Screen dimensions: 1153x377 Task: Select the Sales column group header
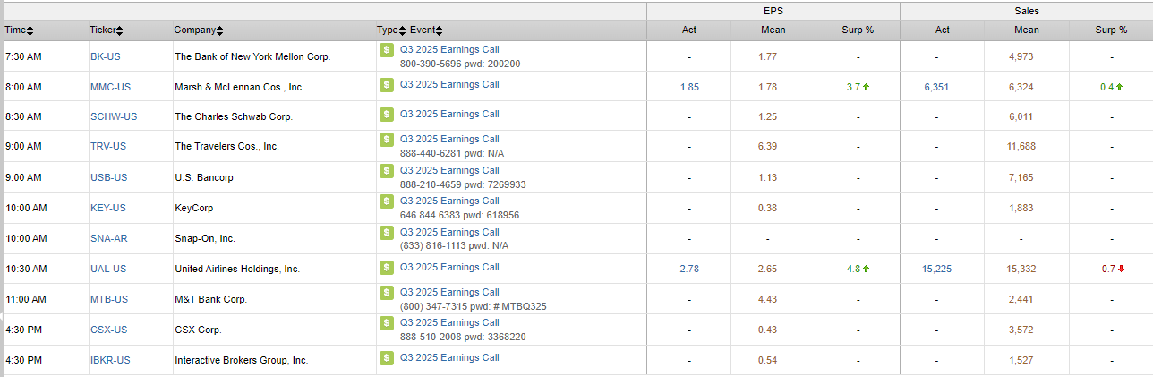pyautogui.click(x=1026, y=11)
